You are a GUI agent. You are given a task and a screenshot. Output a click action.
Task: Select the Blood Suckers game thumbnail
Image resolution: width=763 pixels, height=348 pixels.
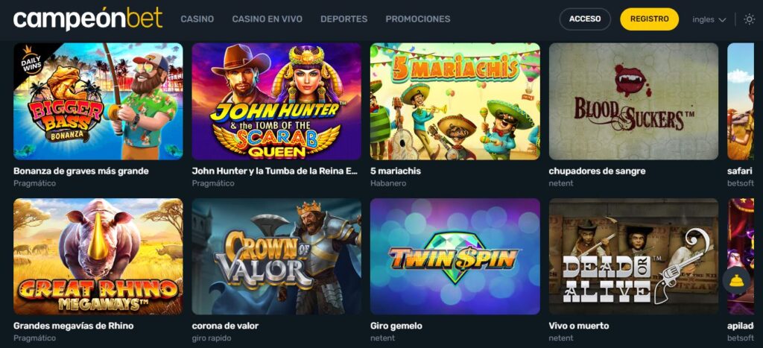633,101
